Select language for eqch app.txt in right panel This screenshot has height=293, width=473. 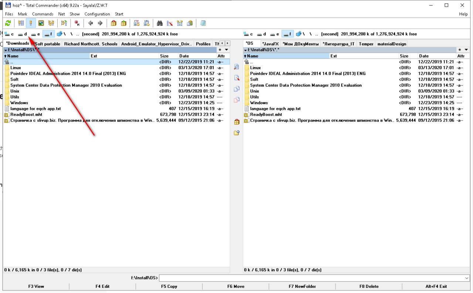pos(356,109)
